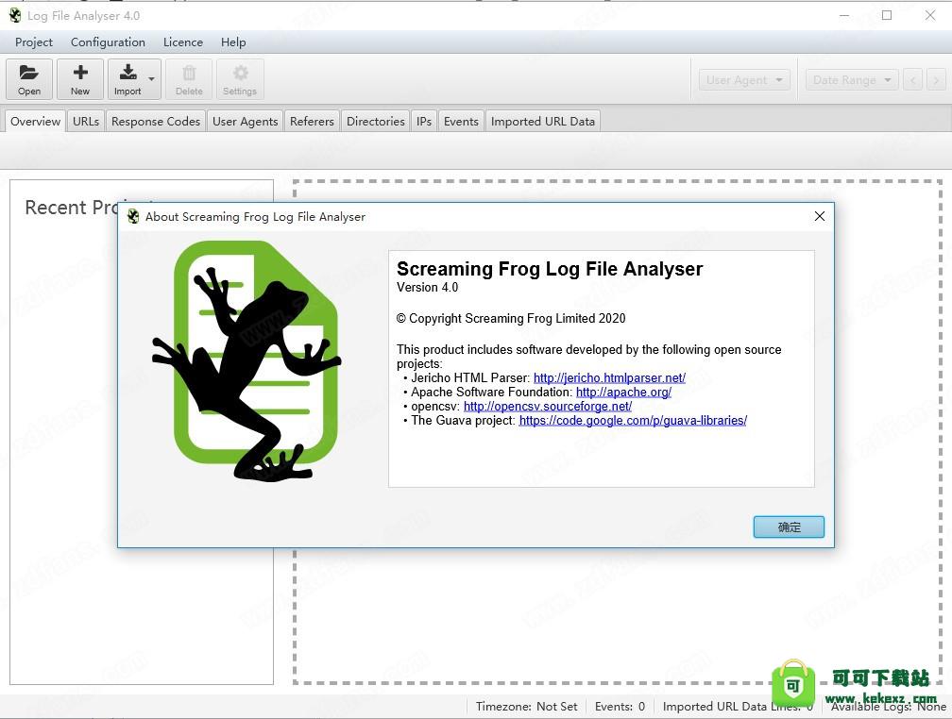Open the Apache Software Foundation link
This screenshot has height=719, width=952.
(x=623, y=393)
